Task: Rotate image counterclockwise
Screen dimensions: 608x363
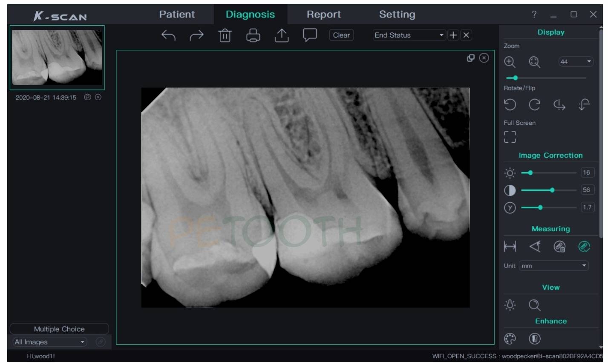Action: (510, 104)
